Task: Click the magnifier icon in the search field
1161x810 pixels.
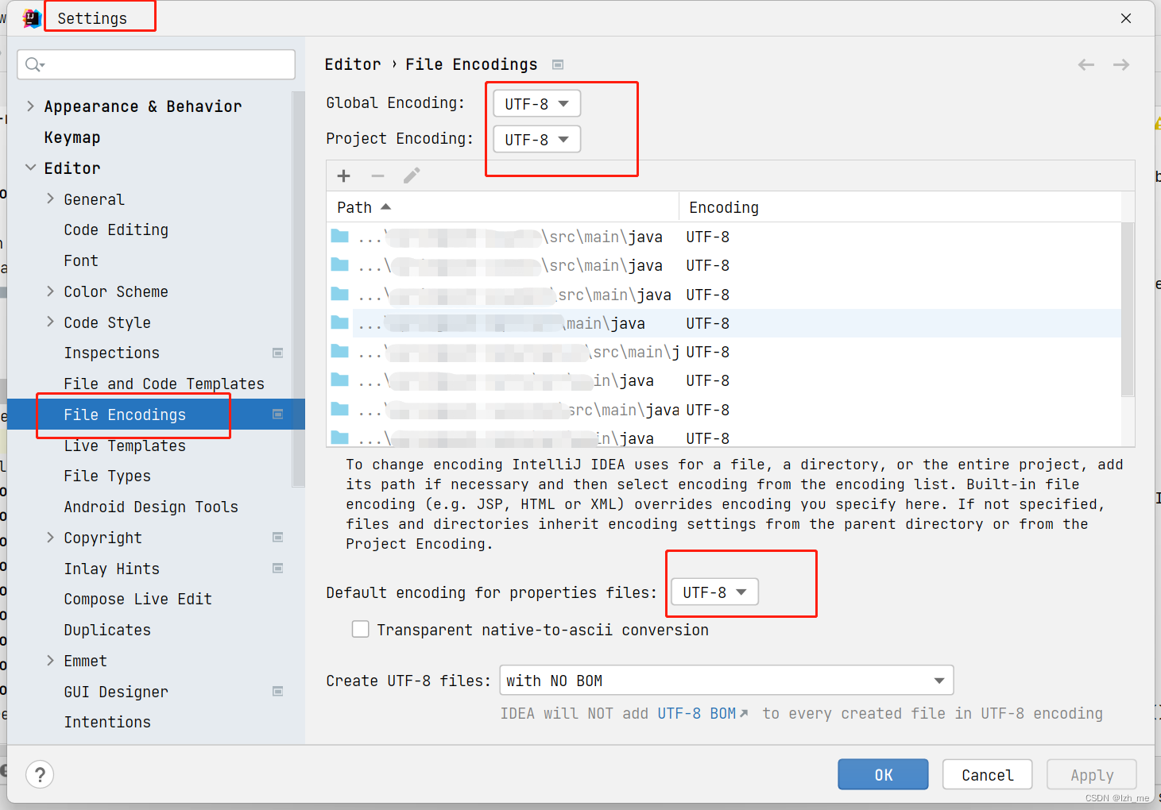Action: point(33,64)
